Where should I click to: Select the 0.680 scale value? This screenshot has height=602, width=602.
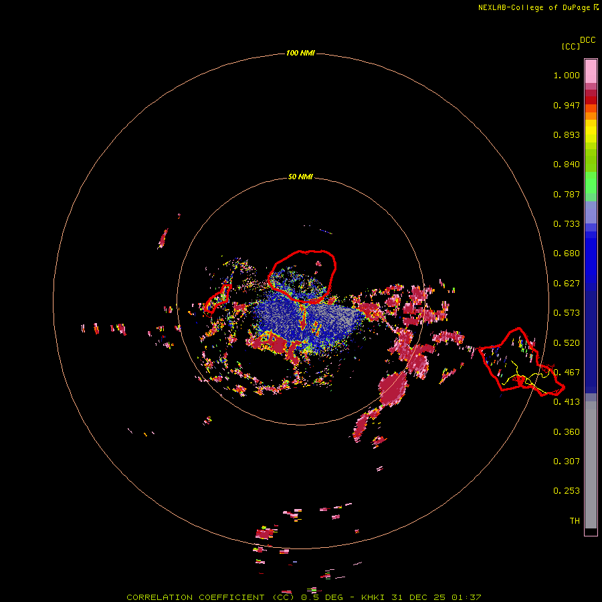[567, 254]
